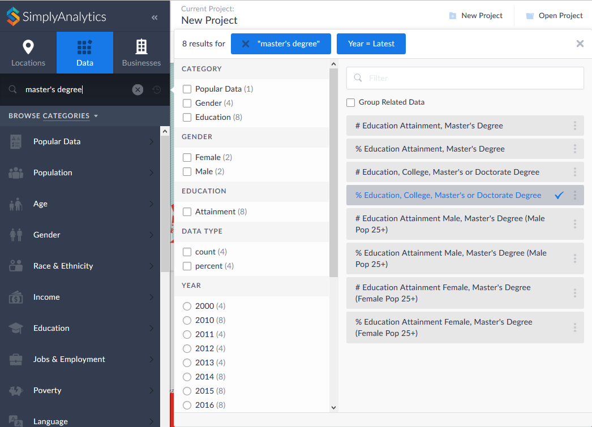Expand the Race & Ethnicity category chevron
This screenshot has width=592, height=427.
152,266
